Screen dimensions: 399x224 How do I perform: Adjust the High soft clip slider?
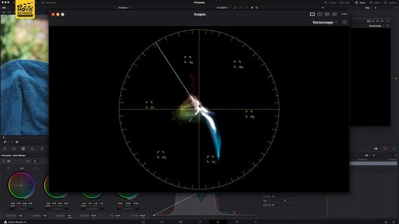tap(285, 201)
